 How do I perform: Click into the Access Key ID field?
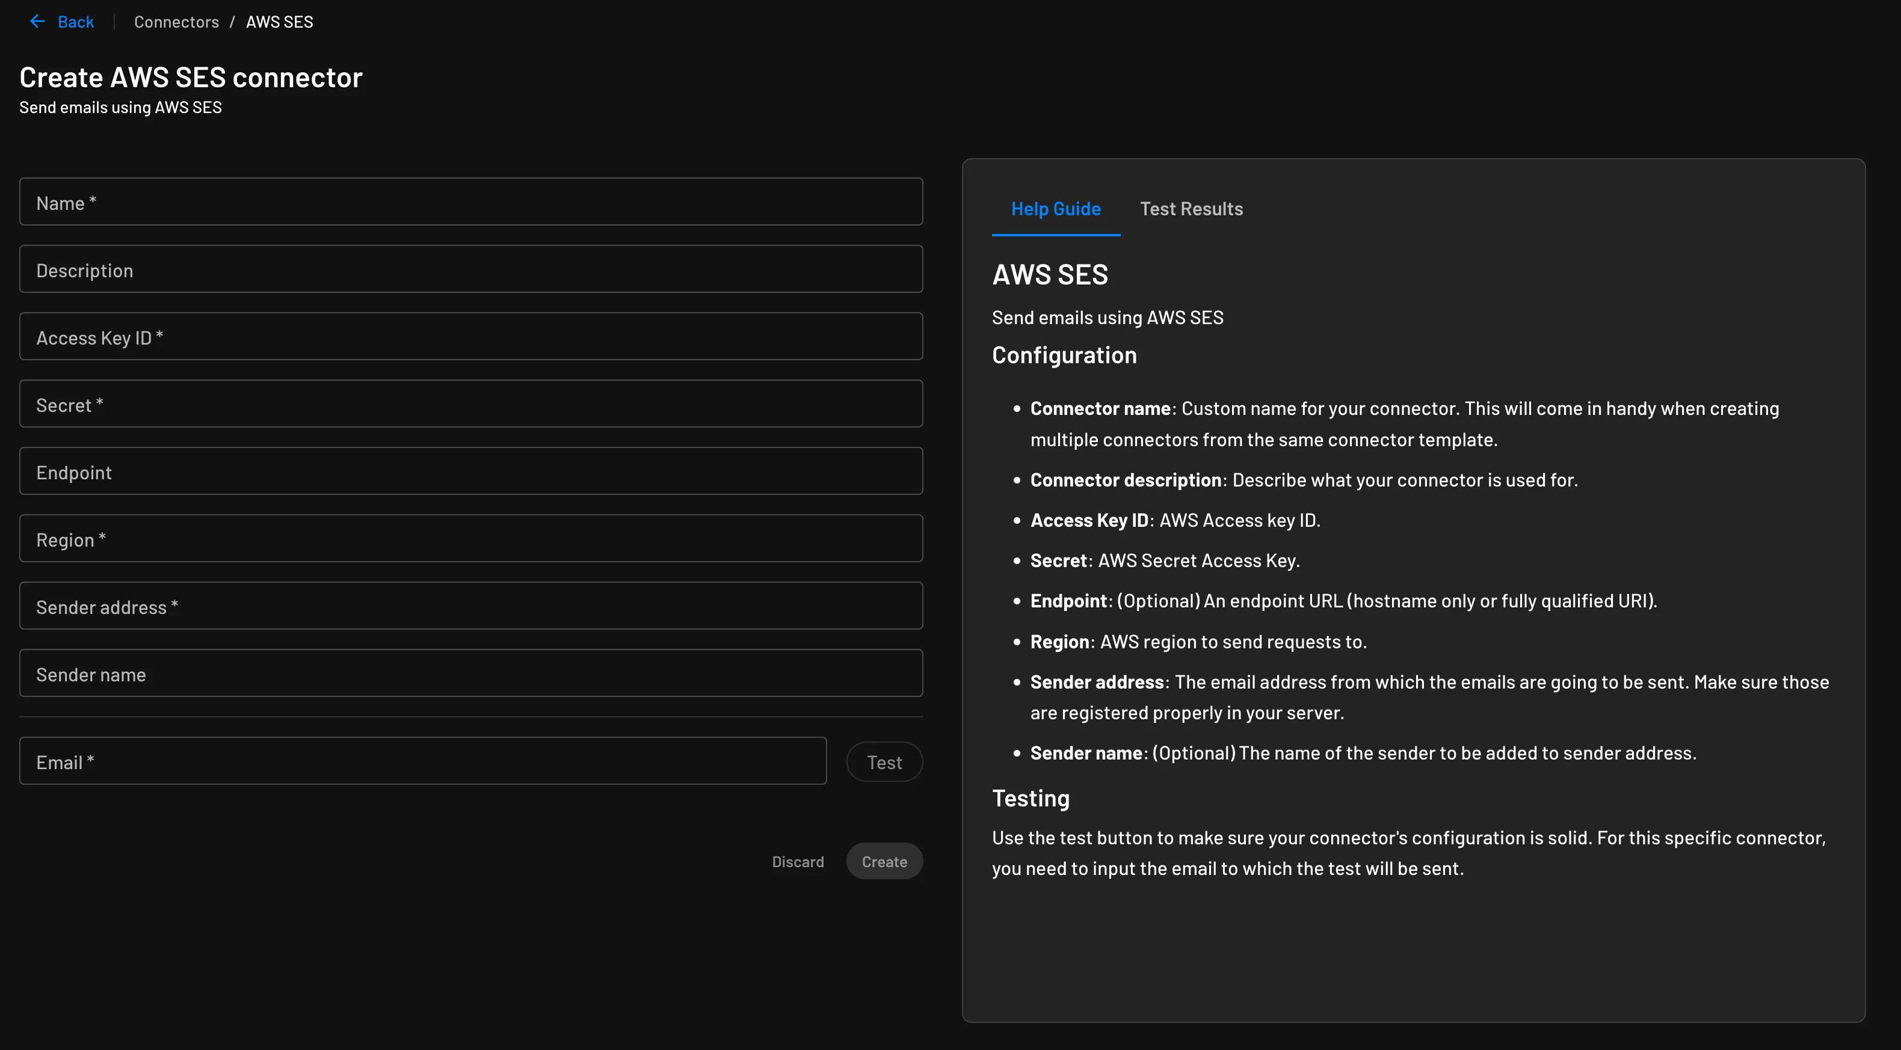[x=471, y=337]
